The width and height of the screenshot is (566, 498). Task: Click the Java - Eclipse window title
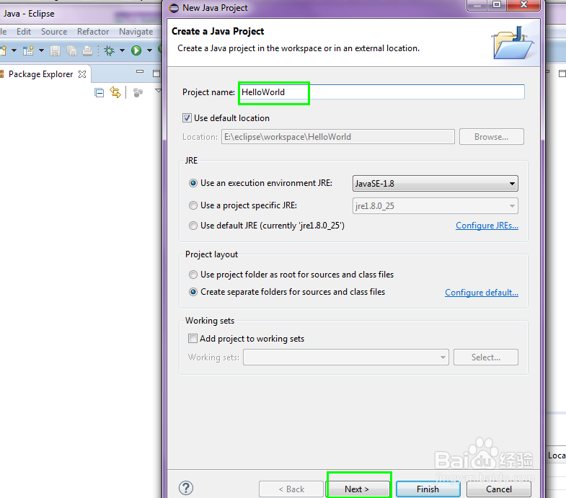click(x=29, y=14)
